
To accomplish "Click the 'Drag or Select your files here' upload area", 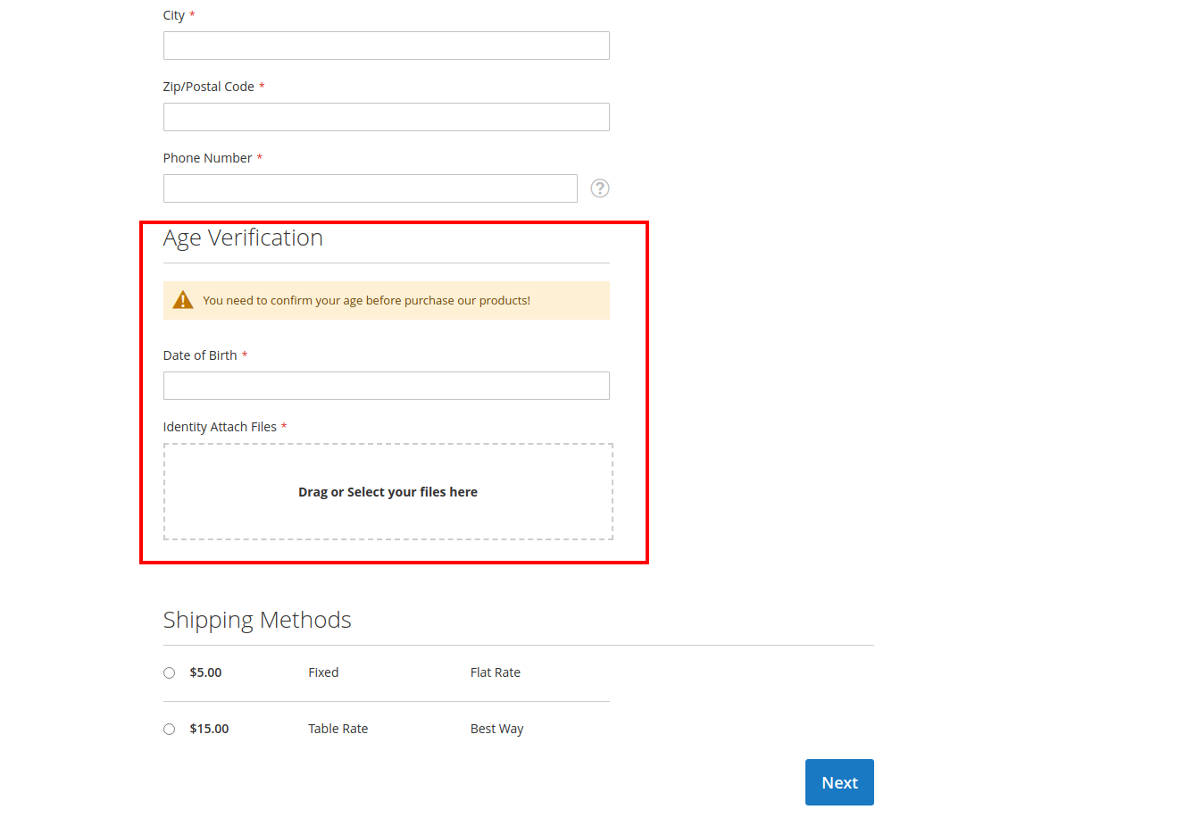I will click(388, 492).
